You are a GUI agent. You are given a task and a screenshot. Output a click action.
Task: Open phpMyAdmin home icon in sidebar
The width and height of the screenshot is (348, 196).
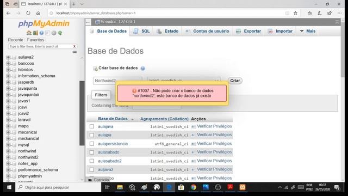click(29, 33)
